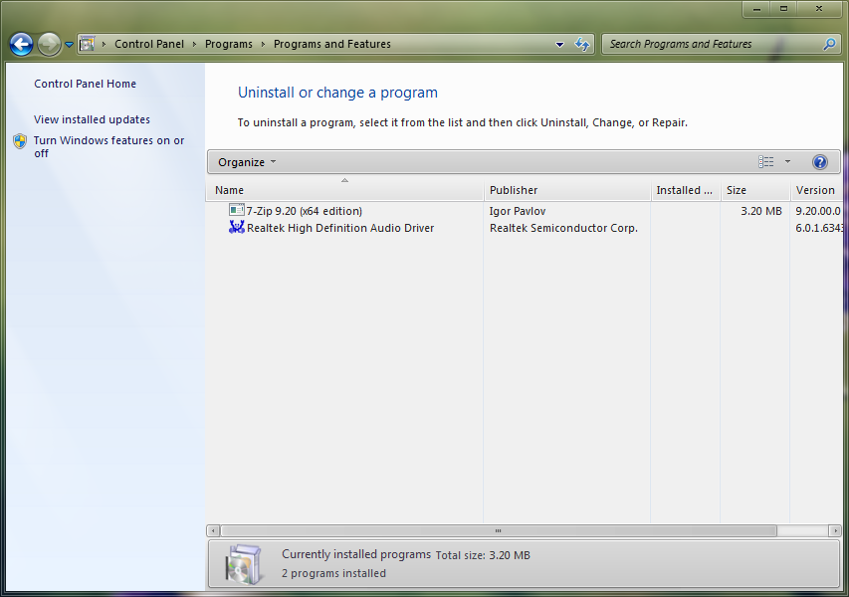The width and height of the screenshot is (849, 597).
Task: Expand the address bar history dropdown
Action: point(560,45)
